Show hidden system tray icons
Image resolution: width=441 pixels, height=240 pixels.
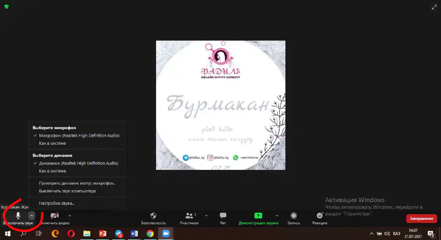[371, 233]
